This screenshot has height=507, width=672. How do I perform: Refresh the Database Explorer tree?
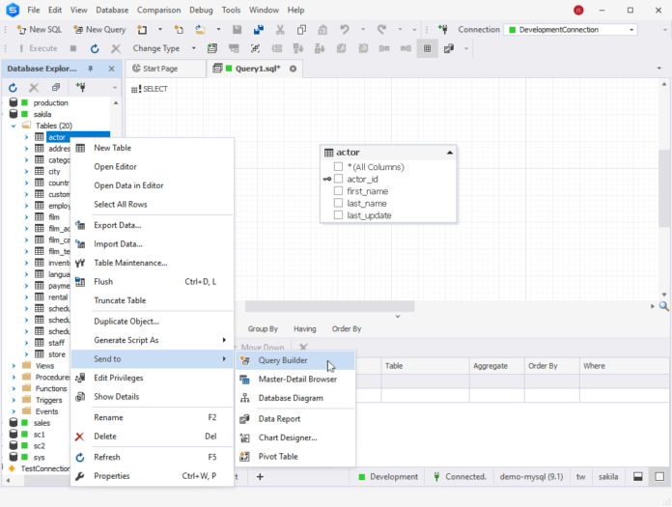point(14,88)
